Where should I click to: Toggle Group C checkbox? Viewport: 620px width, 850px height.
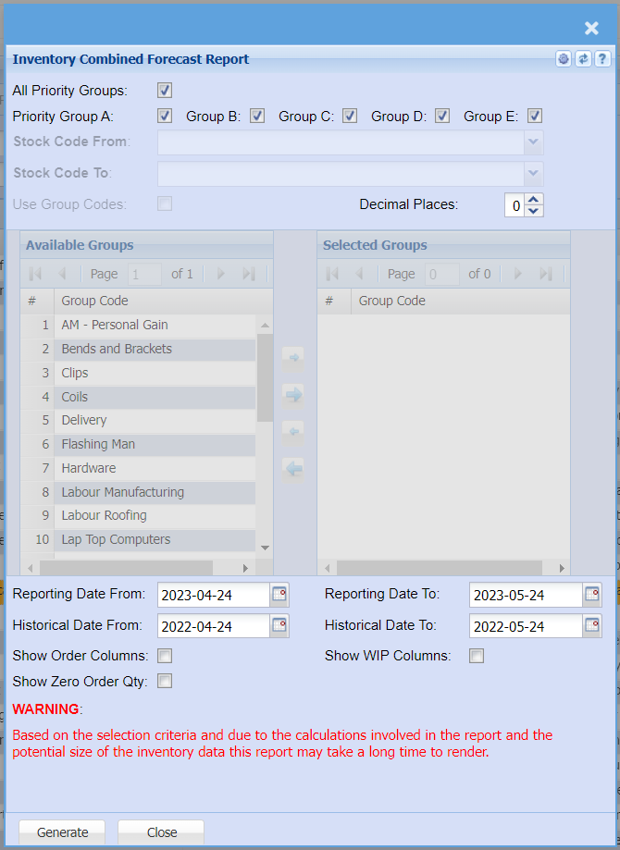(350, 116)
